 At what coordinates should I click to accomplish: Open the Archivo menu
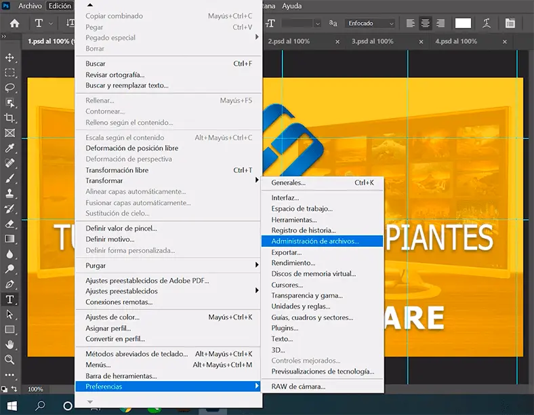30,6
